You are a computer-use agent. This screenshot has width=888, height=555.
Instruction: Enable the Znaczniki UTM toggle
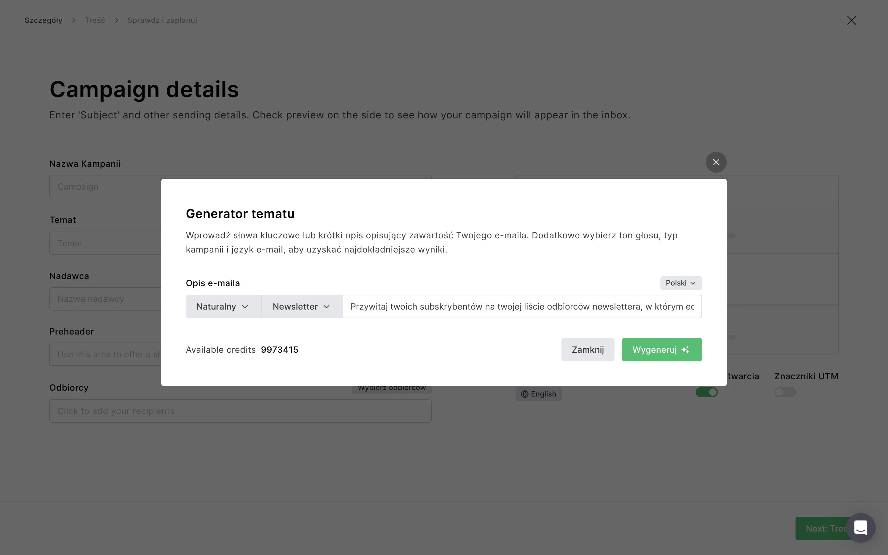(x=785, y=393)
